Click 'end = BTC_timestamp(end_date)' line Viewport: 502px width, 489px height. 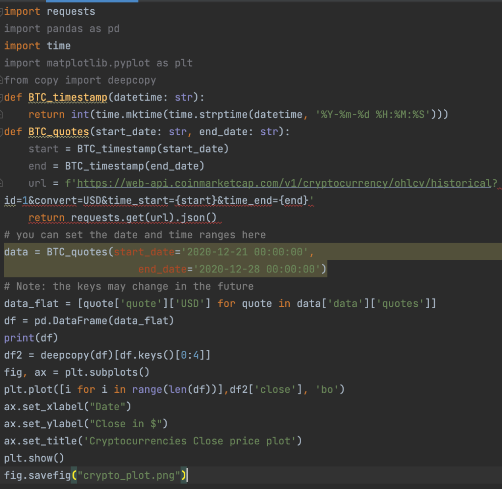(116, 166)
